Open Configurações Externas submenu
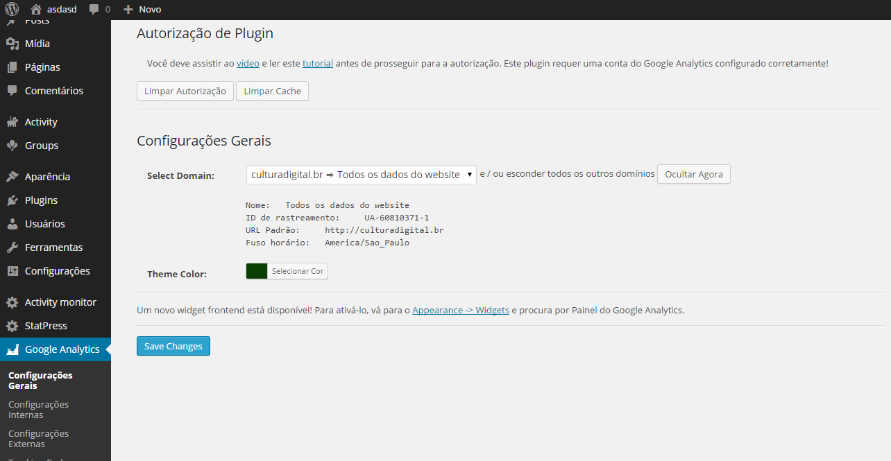This screenshot has height=461, width=891. (x=38, y=439)
